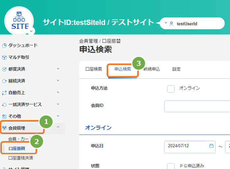The image size is (230, 169).
Task: Click the その他 grid icon
Action: 4,116
